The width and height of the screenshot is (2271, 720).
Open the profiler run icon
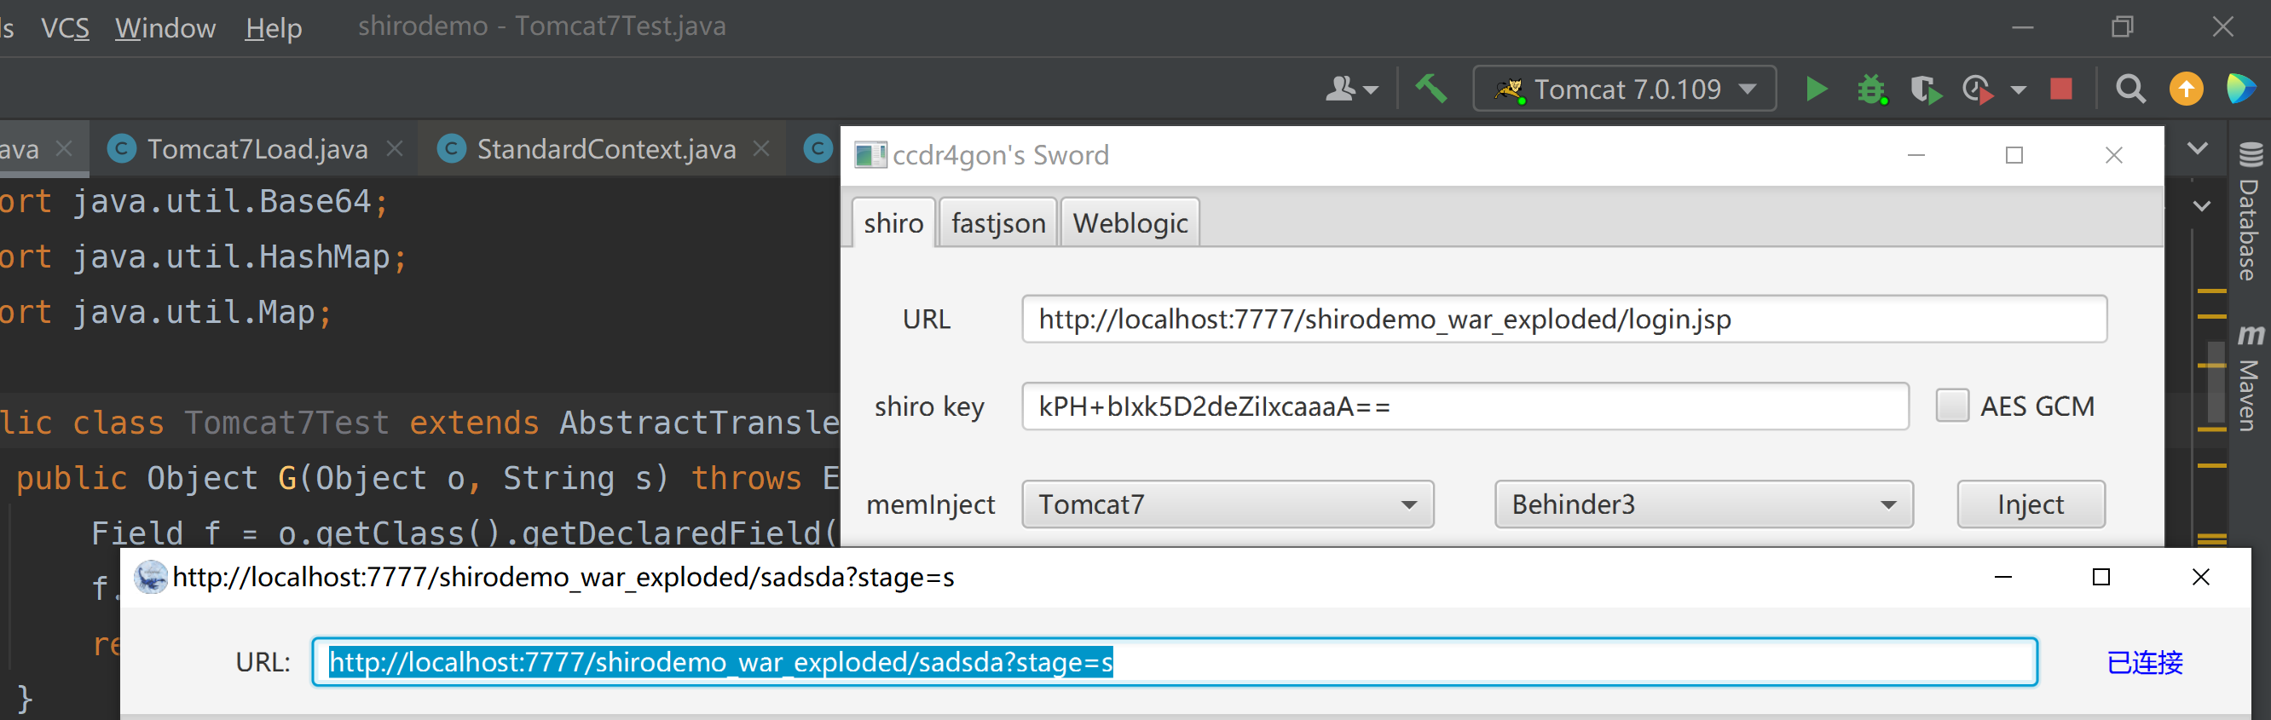tap(1979, 89)
